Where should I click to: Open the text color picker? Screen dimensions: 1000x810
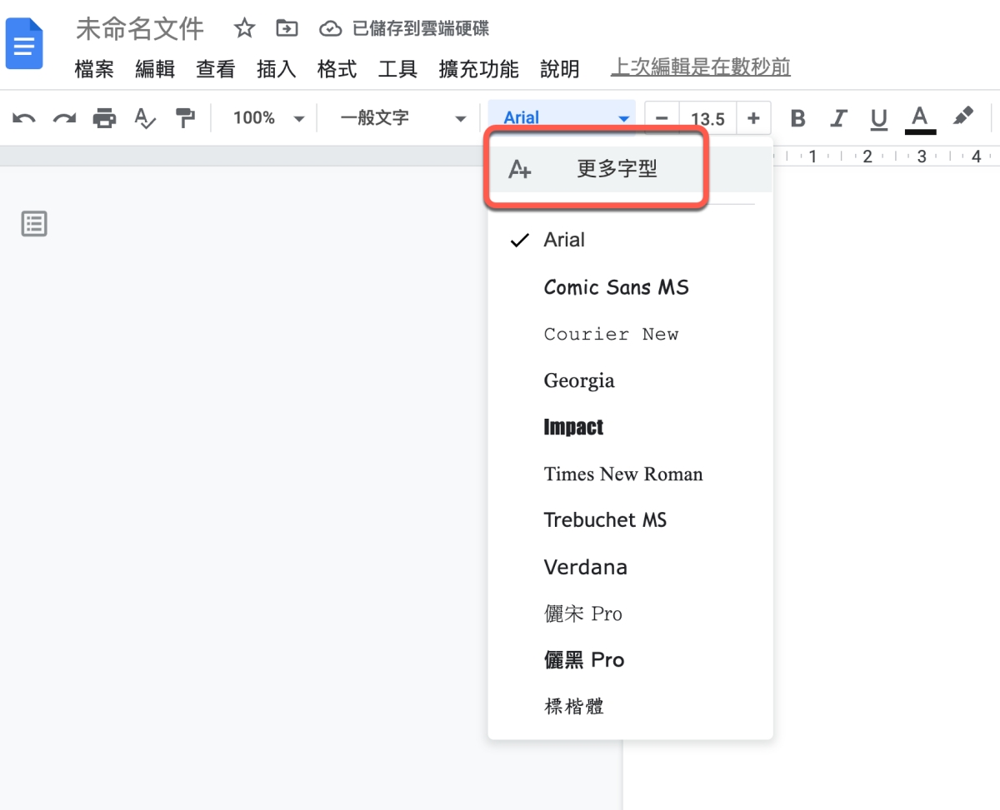tap(919, 119)
